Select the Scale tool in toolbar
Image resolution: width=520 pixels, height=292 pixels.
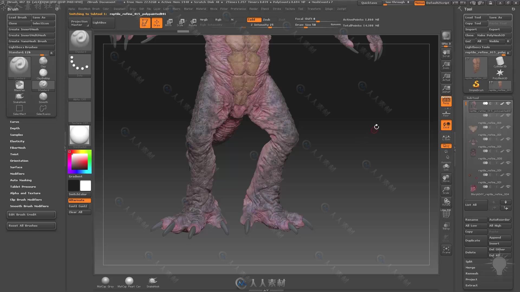[x=181, y=22]
